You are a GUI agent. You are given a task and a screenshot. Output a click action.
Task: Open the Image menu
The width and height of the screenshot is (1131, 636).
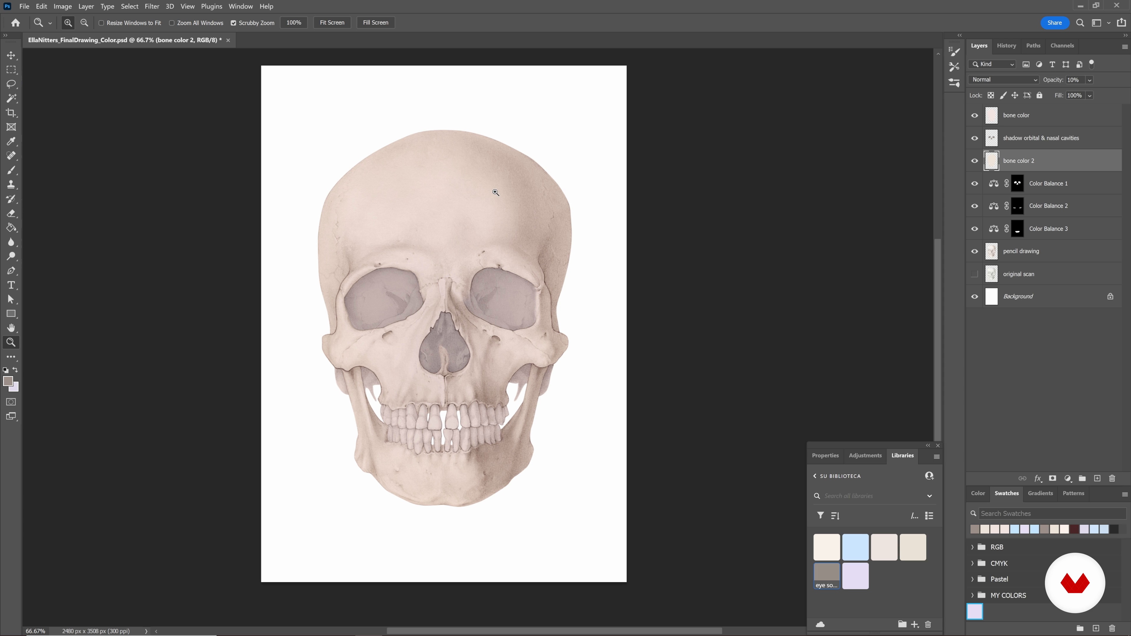pos(63,6)
